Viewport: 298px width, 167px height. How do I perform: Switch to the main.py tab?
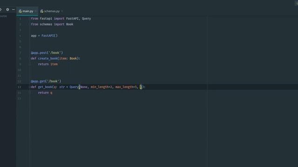point(27,11)
